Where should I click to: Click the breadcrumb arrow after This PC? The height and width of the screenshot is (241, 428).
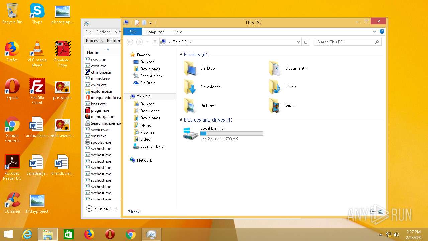click(190, 42)
